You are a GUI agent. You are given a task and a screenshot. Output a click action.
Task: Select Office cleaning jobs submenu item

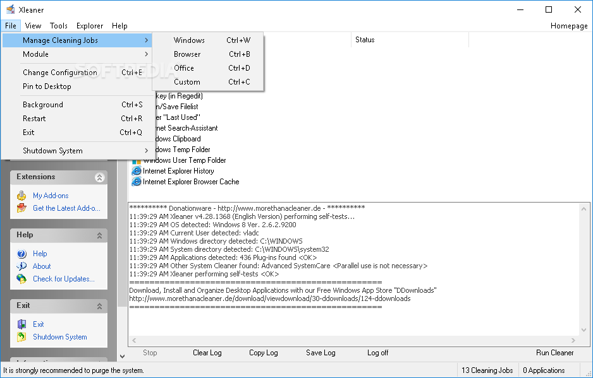(x=207, y=68)
